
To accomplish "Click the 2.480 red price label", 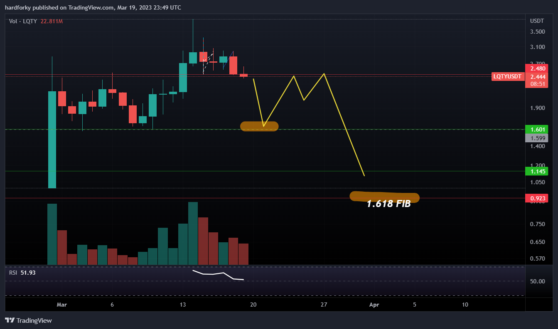I will pos(536,68).
